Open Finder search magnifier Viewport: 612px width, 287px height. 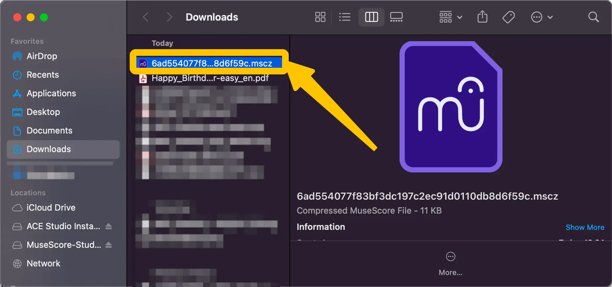click(x=593, y=17)
